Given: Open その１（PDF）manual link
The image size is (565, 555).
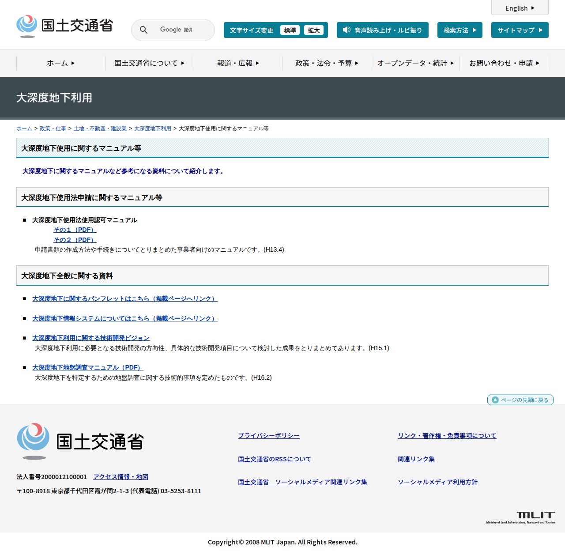Looking at the screenshot, I should coord(74,230).
